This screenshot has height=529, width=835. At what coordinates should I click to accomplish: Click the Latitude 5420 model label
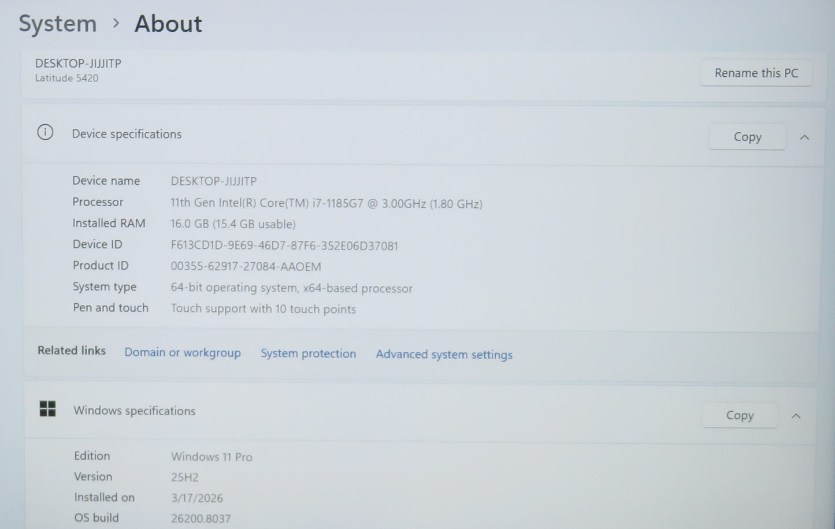coord(66,78)
